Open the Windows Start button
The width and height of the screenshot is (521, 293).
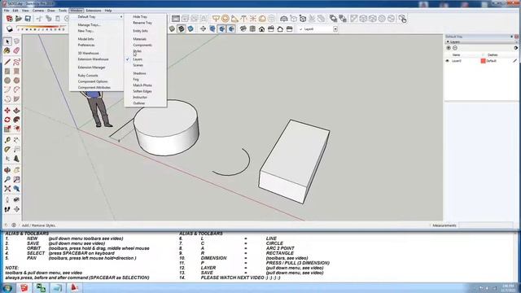click(x=7, y=287)
